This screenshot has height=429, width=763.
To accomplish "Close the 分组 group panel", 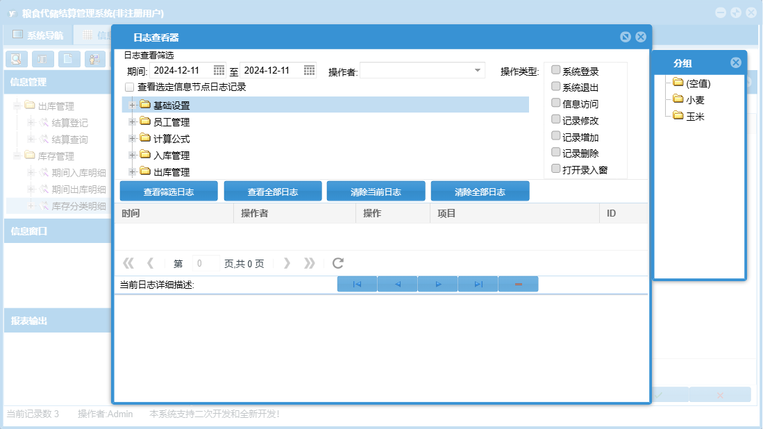I will tap(735, 62).
